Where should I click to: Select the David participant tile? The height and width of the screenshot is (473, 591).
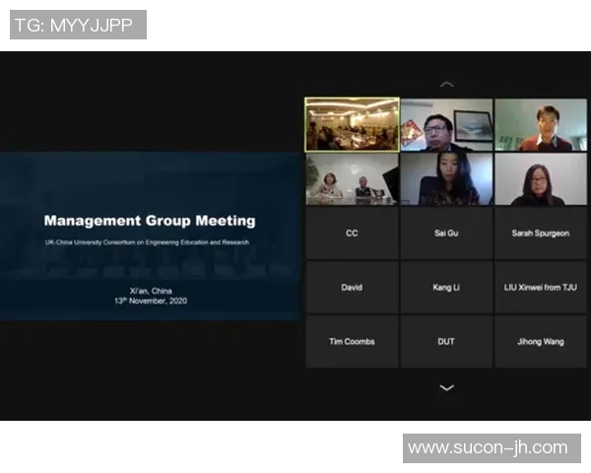pos(352,288)
